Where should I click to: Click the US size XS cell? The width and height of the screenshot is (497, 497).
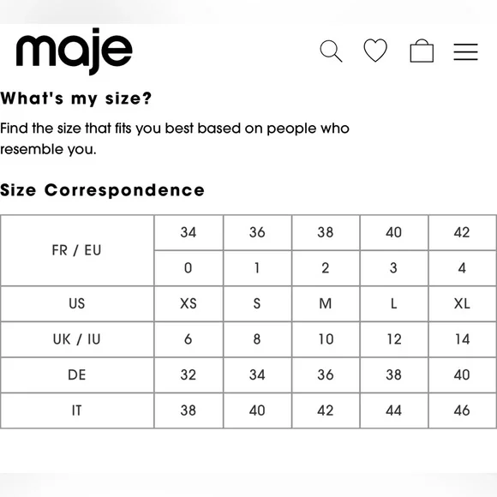(x=189, y=303)
